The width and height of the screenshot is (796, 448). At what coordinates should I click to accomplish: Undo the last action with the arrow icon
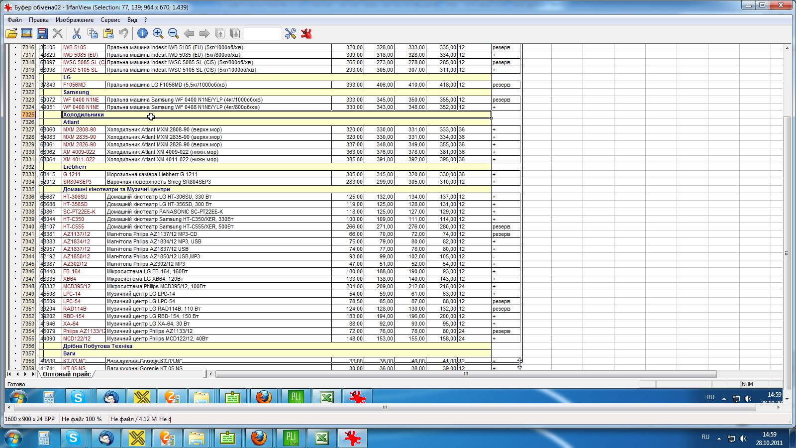pyautogui.click(x=123, y=33)
